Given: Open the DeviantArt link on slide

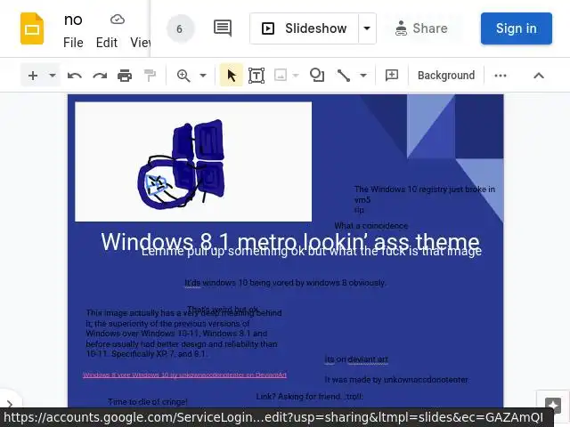Looking at the screenshot, I should pos(184,375).
